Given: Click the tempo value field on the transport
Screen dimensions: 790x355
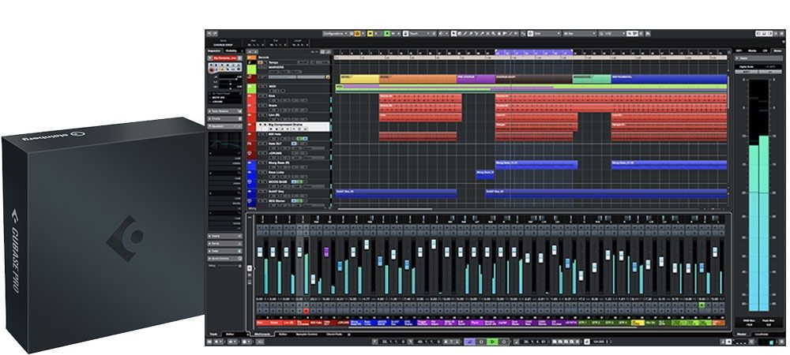Looking at the screenshot, I should (600, 342).
